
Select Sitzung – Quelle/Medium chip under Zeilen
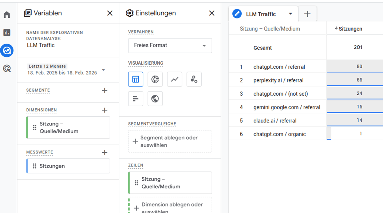170,183
